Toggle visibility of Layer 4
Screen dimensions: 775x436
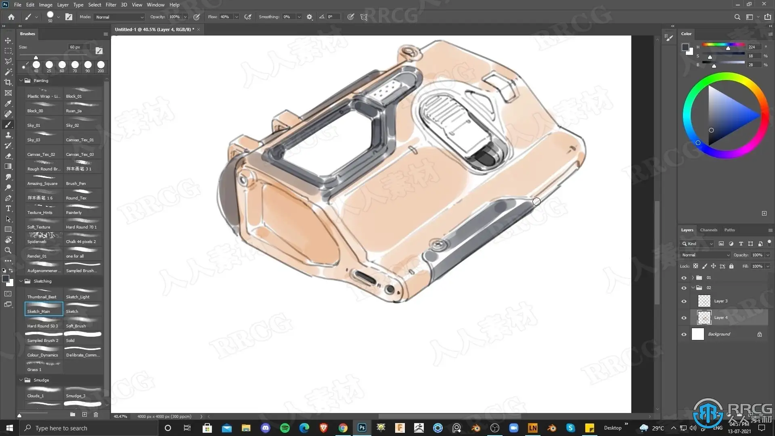(x=684, y=318)
